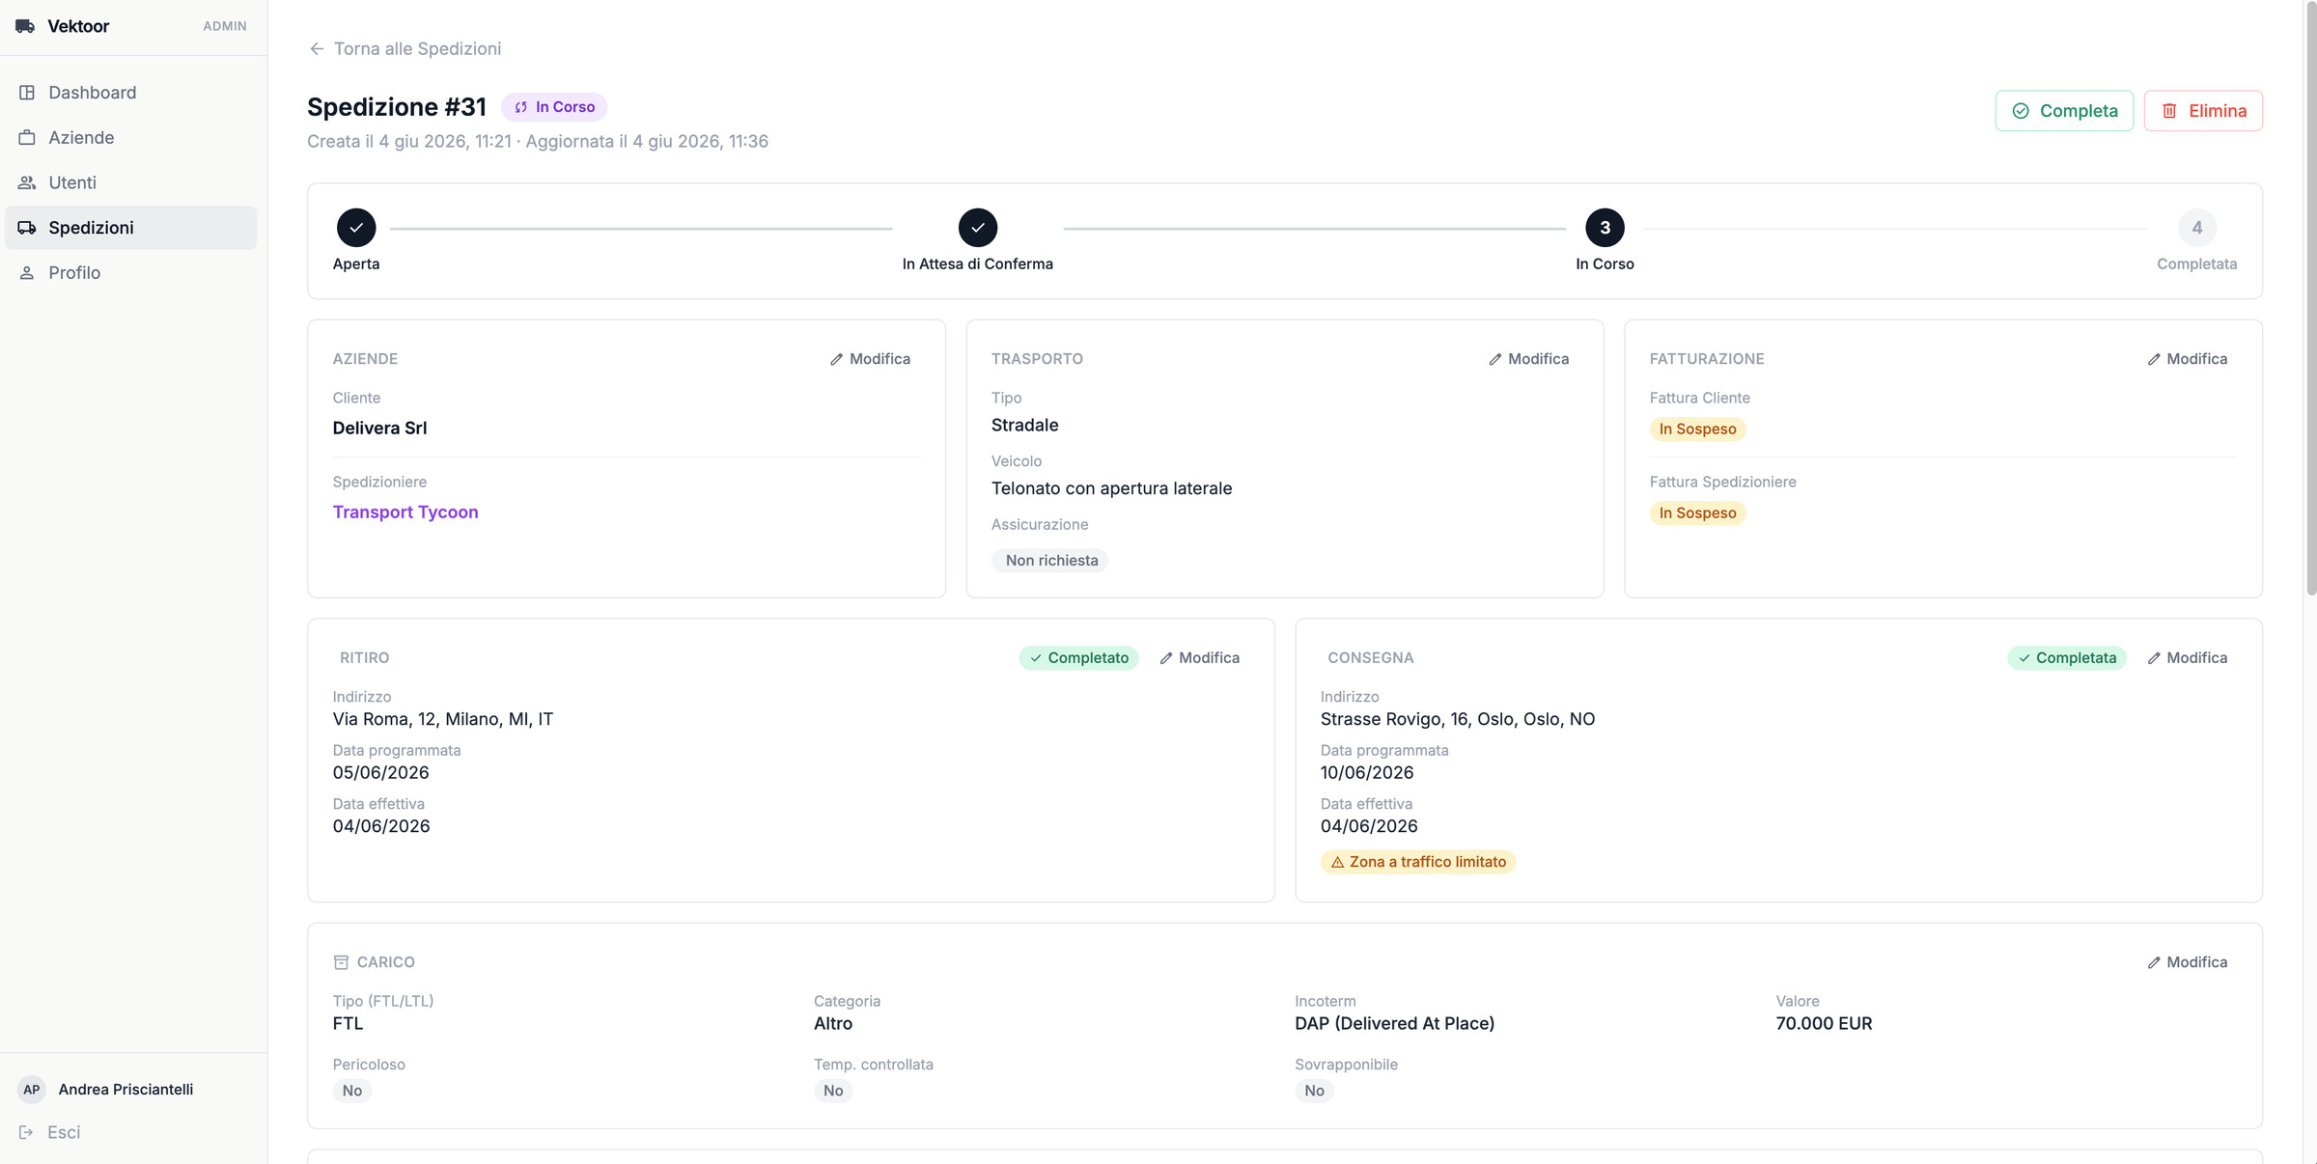Click step 4 Completata circle
This screenshot has width=2317, height=1164.
pyautogui.click(x=2197, y=228)
